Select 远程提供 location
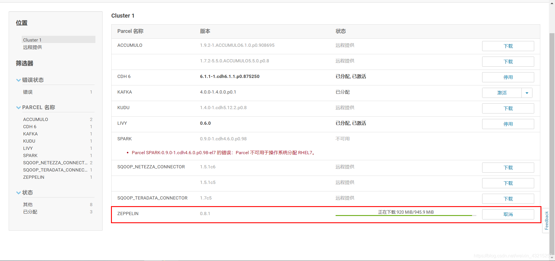555x261 pixels. [32, 47]
